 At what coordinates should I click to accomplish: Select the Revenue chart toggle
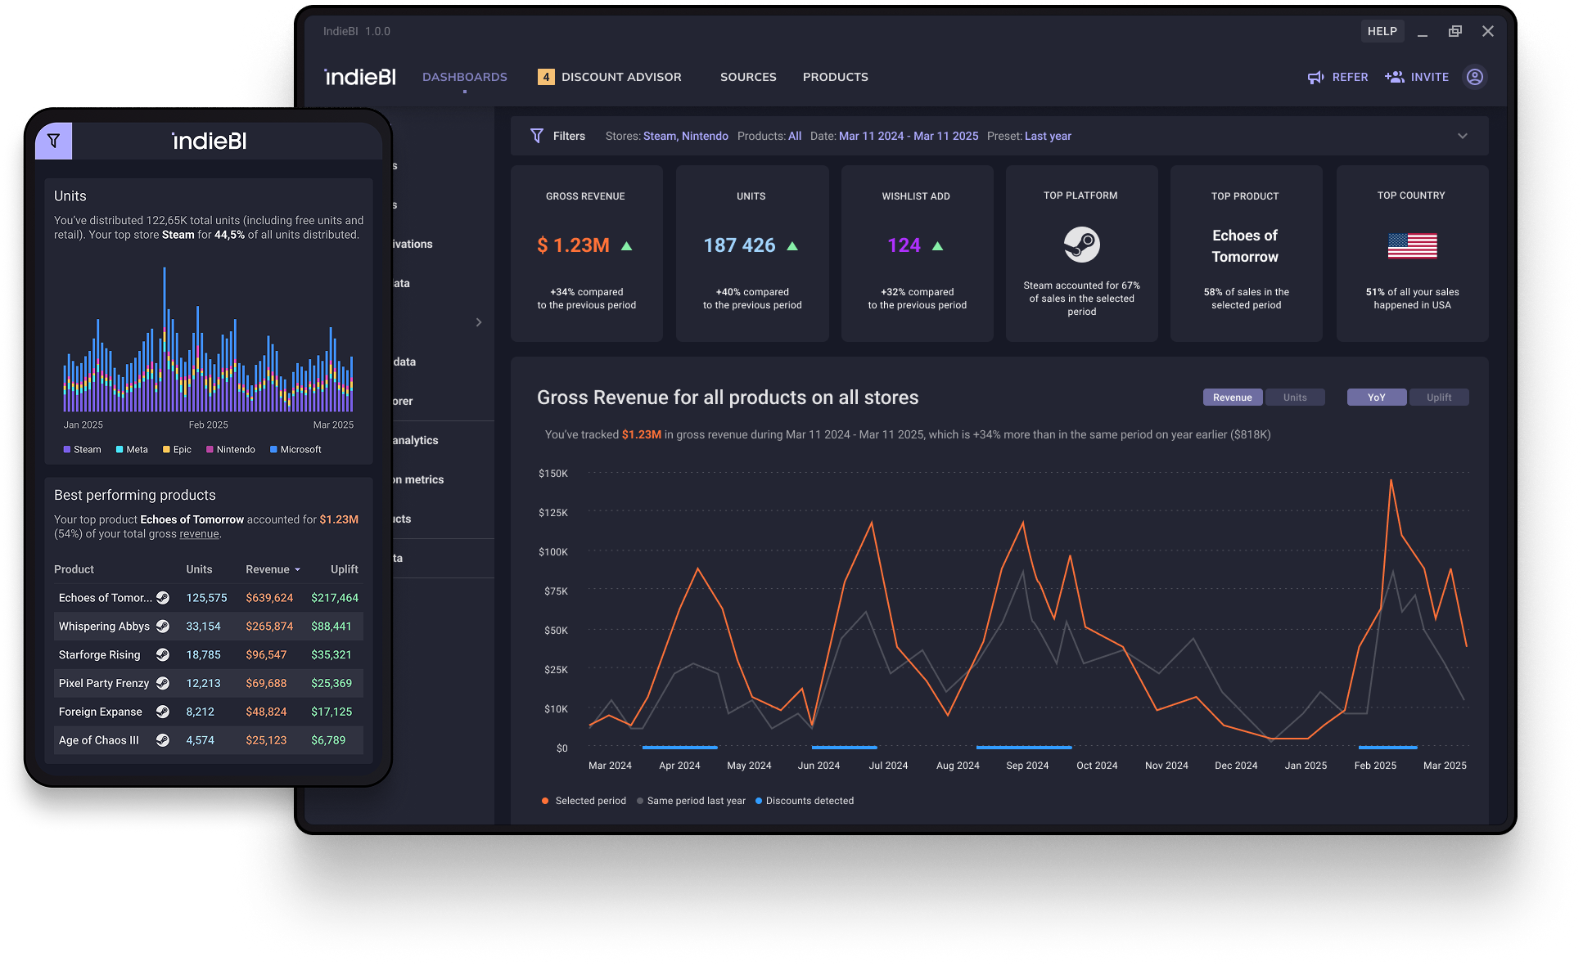click(x=1232, y=398)
